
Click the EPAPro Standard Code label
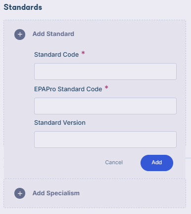point(68,89)
